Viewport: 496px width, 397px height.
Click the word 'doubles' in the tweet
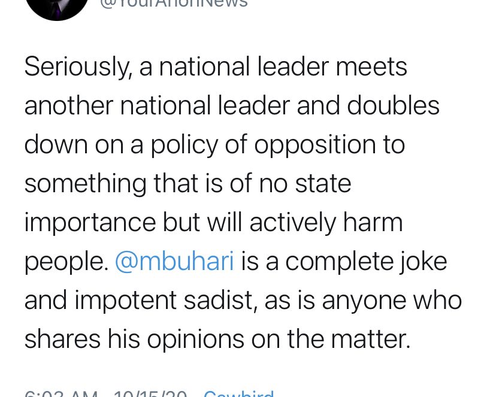pos(393,105)
